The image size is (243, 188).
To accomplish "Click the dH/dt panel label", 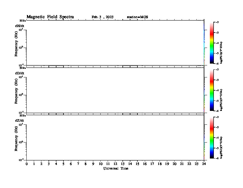I will click(x=20, y=26).
